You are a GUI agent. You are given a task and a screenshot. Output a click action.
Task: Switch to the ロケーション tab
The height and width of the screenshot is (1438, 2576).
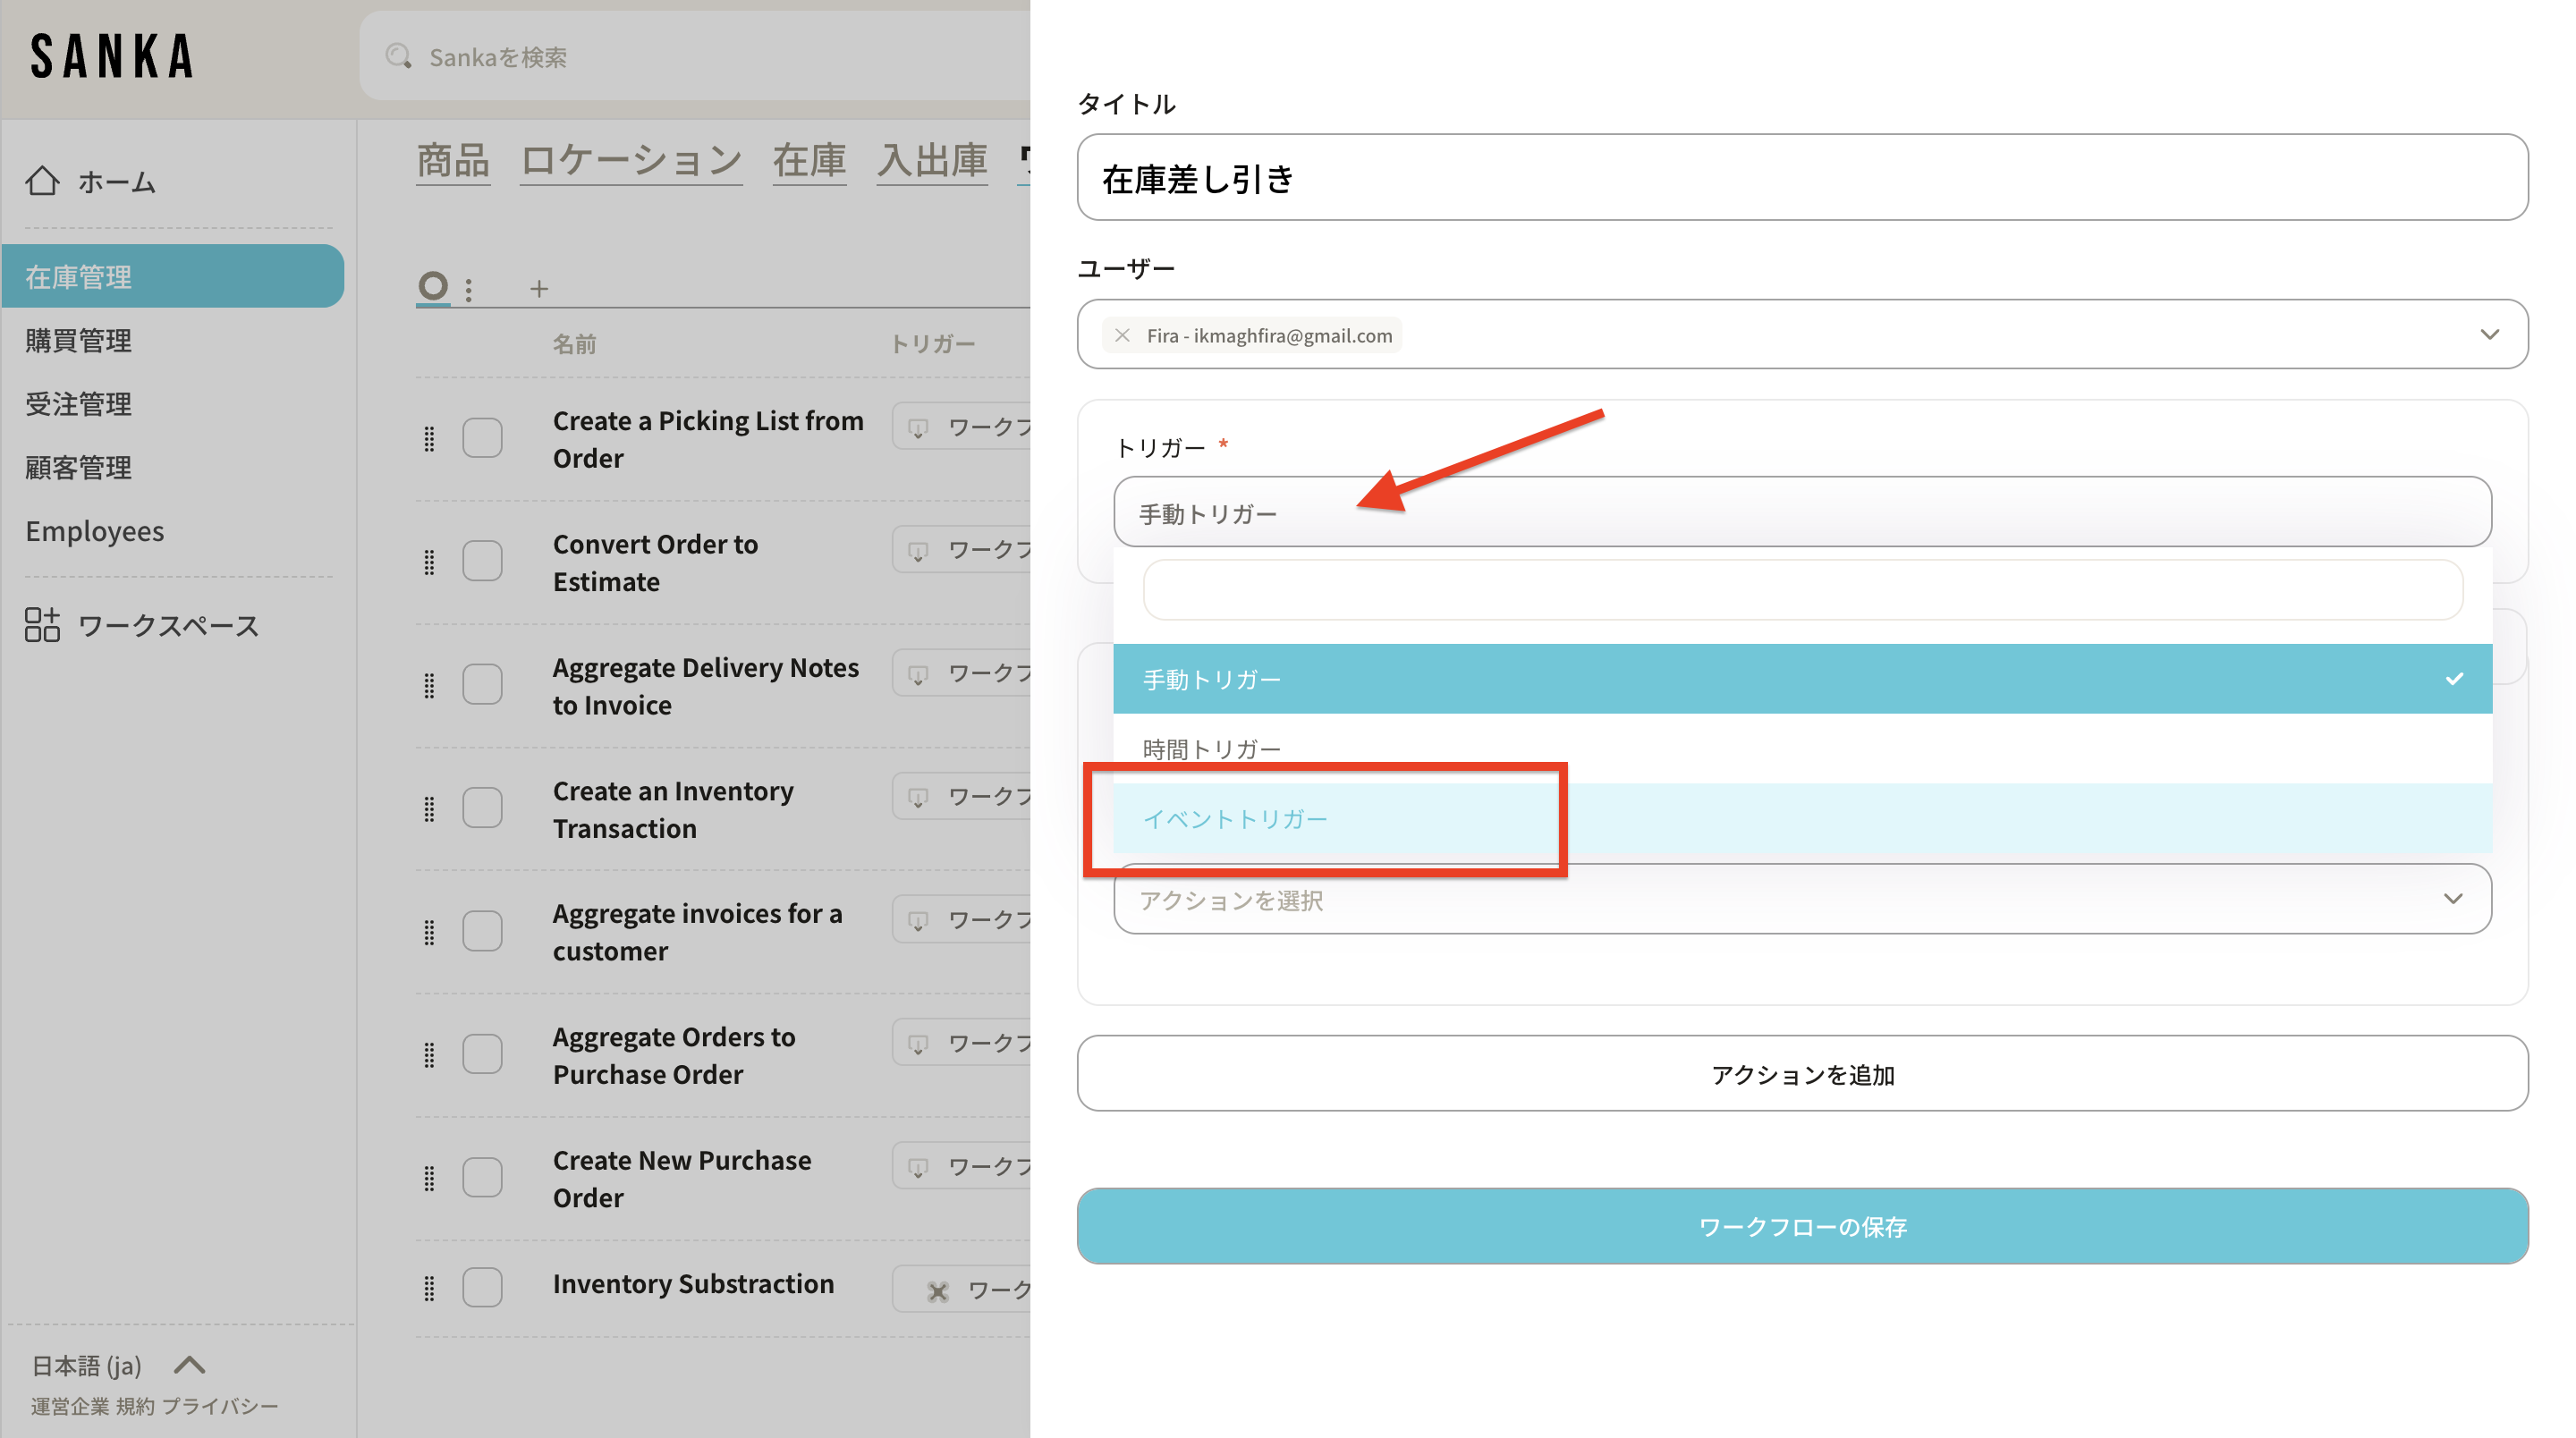tap(631, 160)
